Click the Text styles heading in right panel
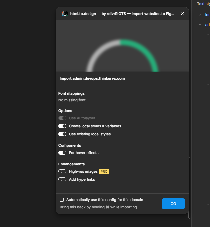The height and width of the screenshot is (227, 210). [x=203, y=4]
